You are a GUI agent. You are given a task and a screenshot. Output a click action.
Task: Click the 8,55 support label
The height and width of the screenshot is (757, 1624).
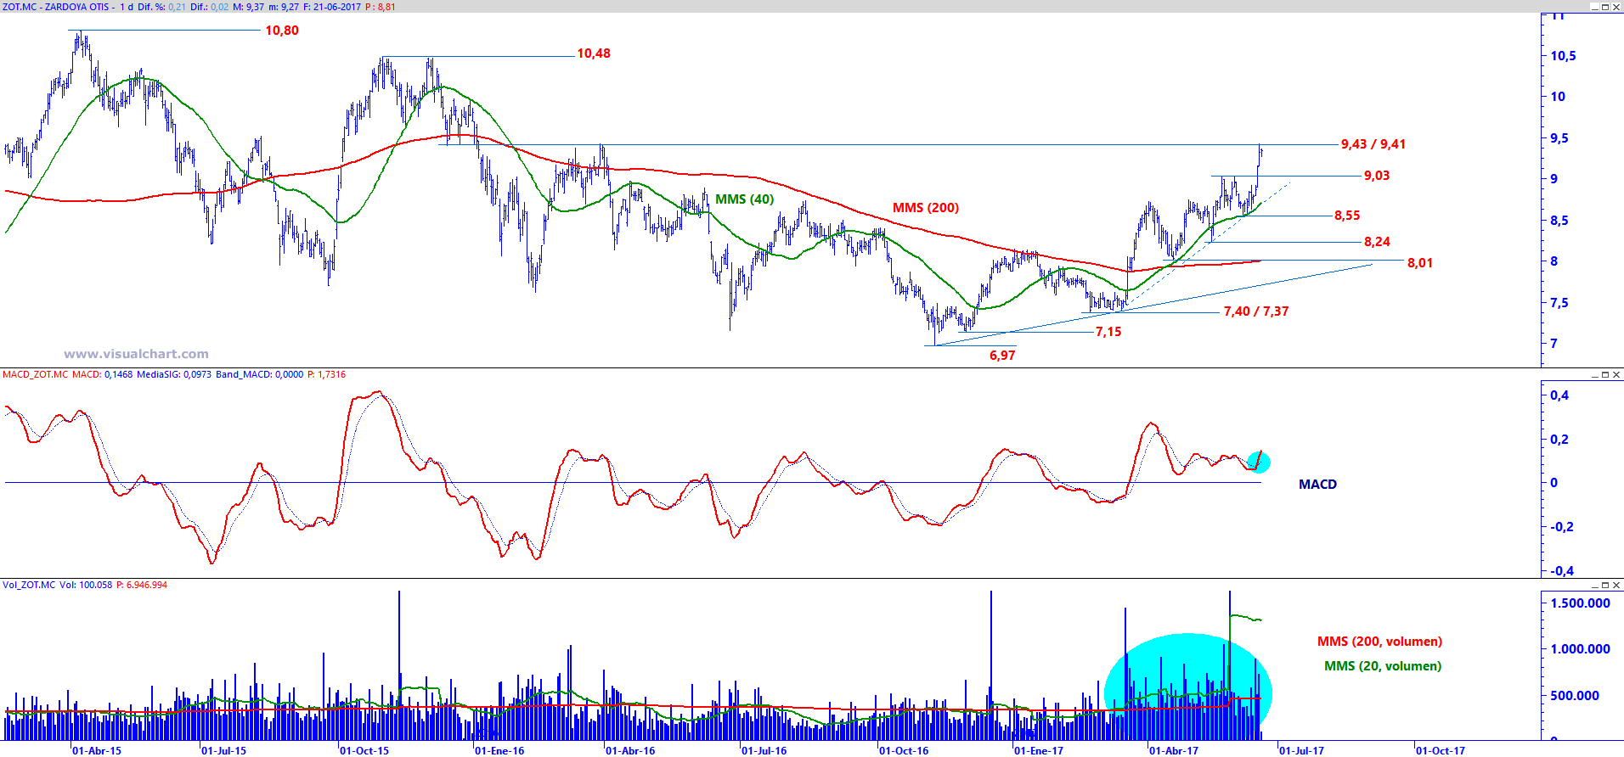(1347, 216)
